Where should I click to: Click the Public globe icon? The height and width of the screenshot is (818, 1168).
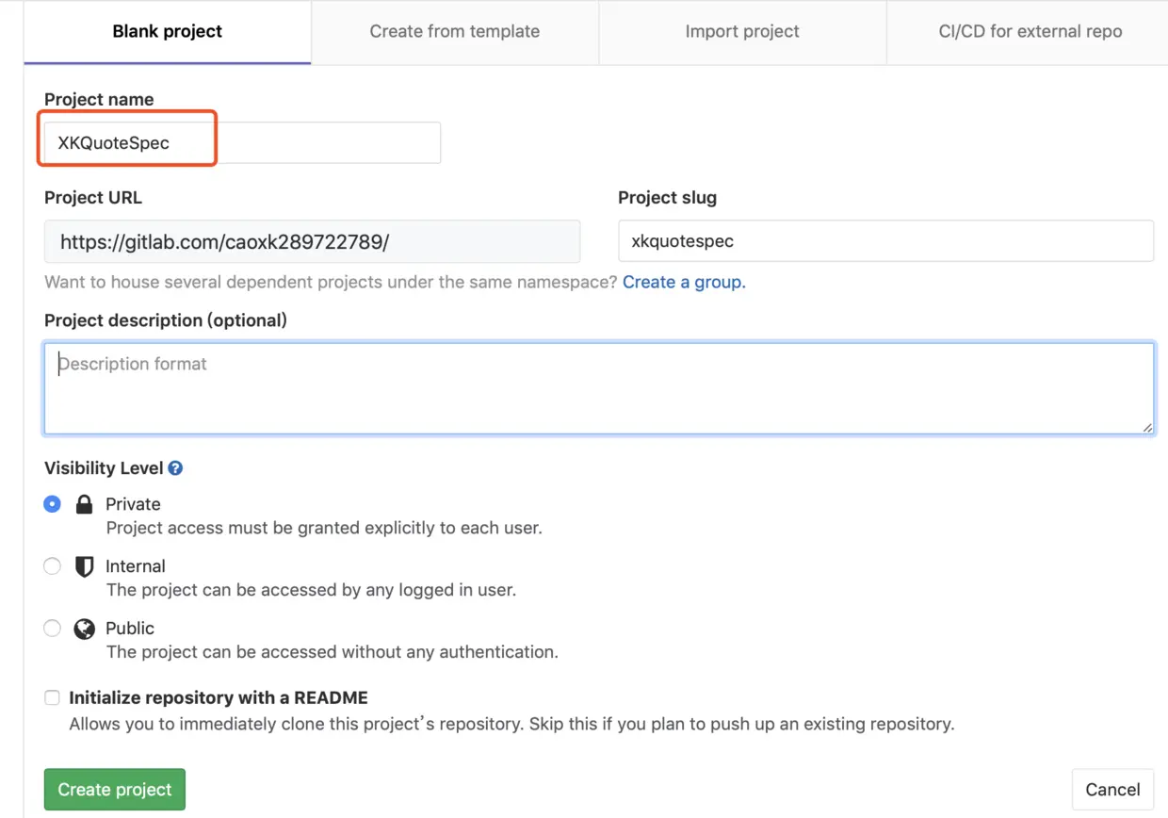click(x=84, y=629)
